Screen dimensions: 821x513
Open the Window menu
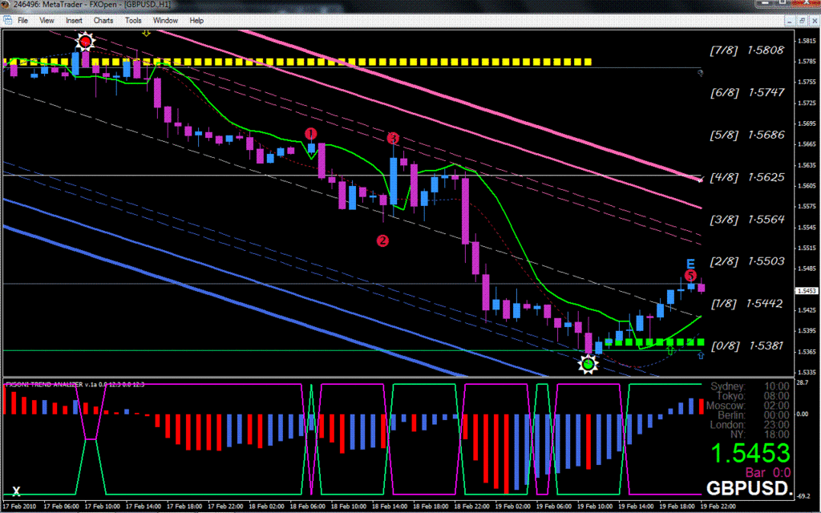166,20
